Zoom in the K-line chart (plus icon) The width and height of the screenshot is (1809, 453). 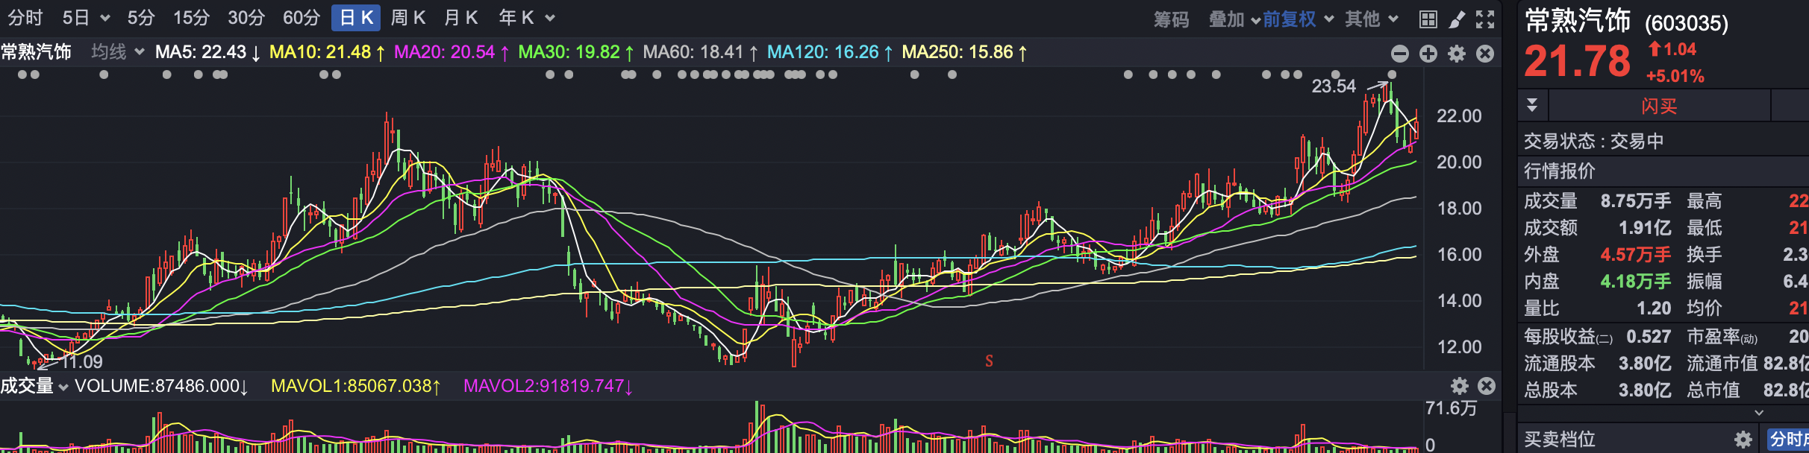pyautogui.click(x=1428, y=54)
